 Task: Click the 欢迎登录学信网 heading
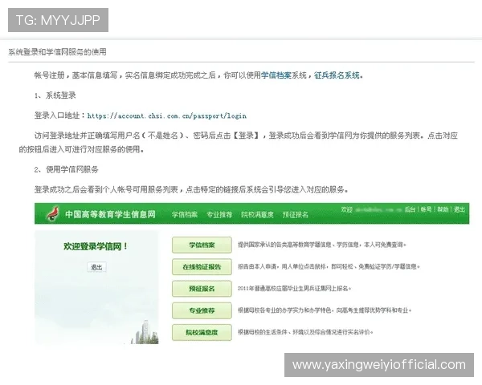tap(96, 246)
